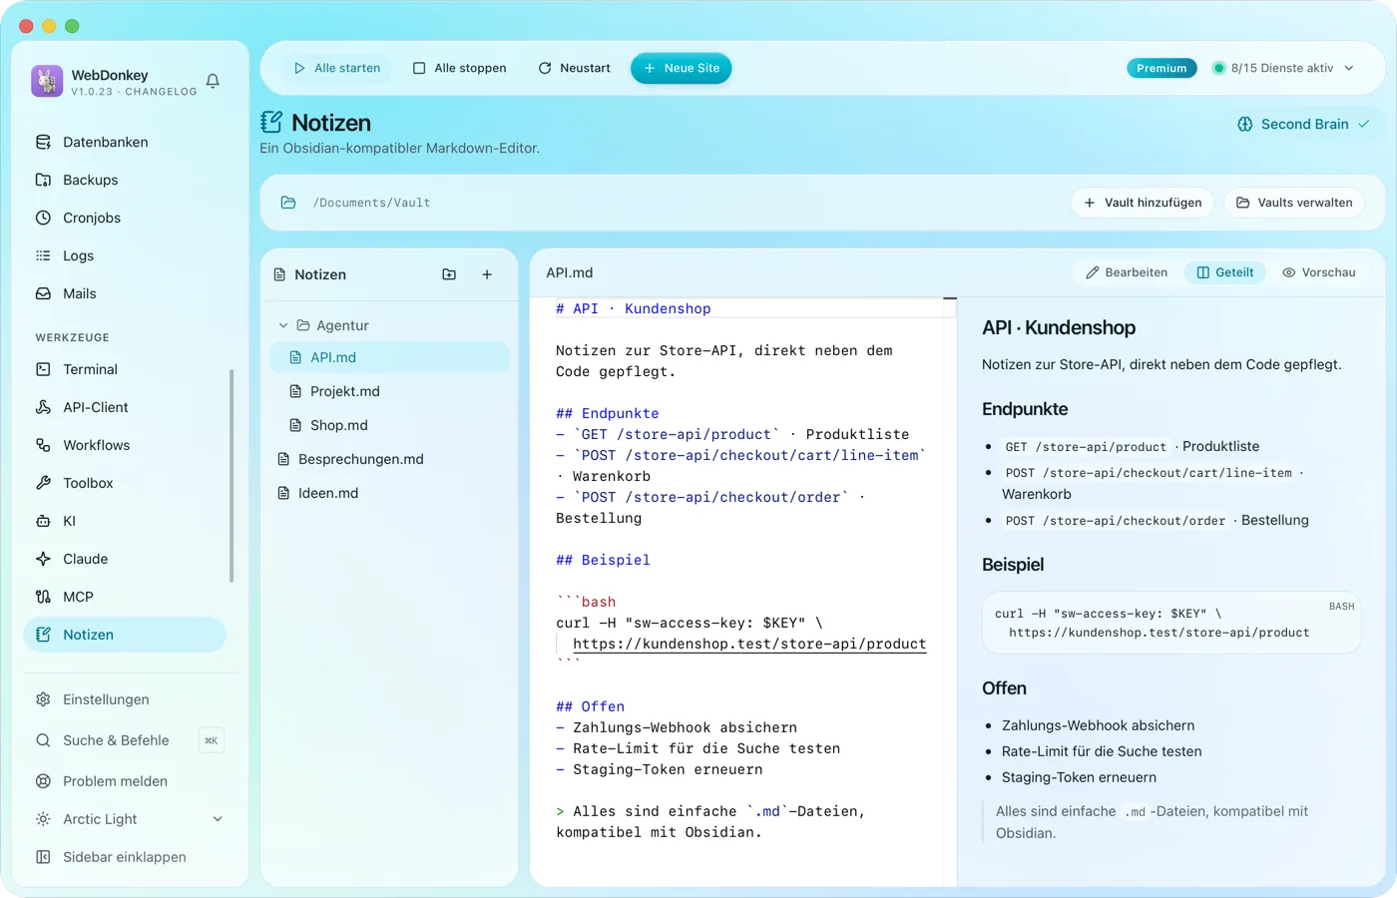
Task: Open the MCP tool
Action: (x=125, y=597)
